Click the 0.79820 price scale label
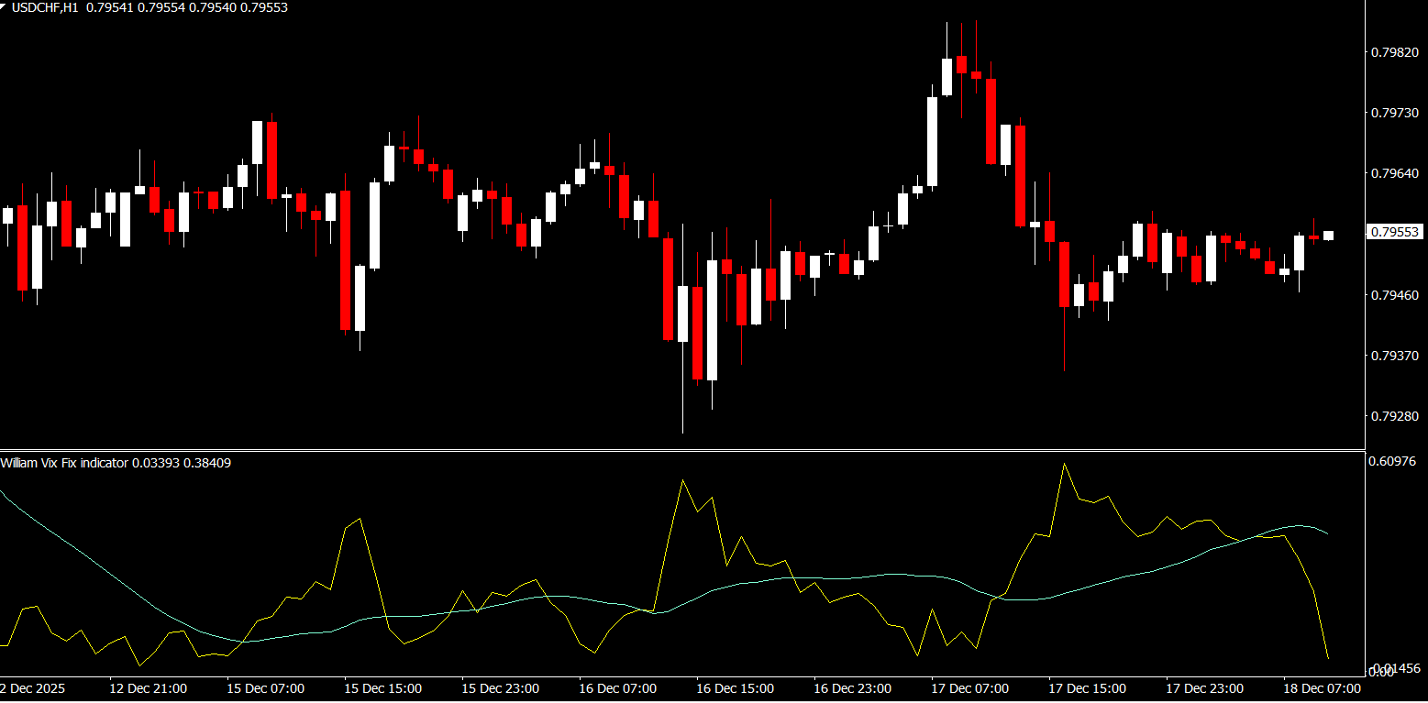The image size is (1428, 703). (x=1394, y=53)
